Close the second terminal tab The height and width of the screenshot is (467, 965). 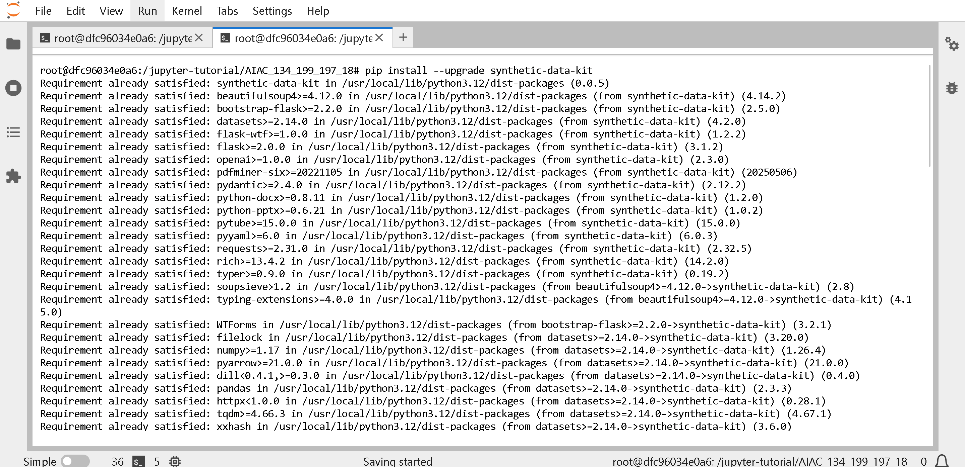coord(379,38)
